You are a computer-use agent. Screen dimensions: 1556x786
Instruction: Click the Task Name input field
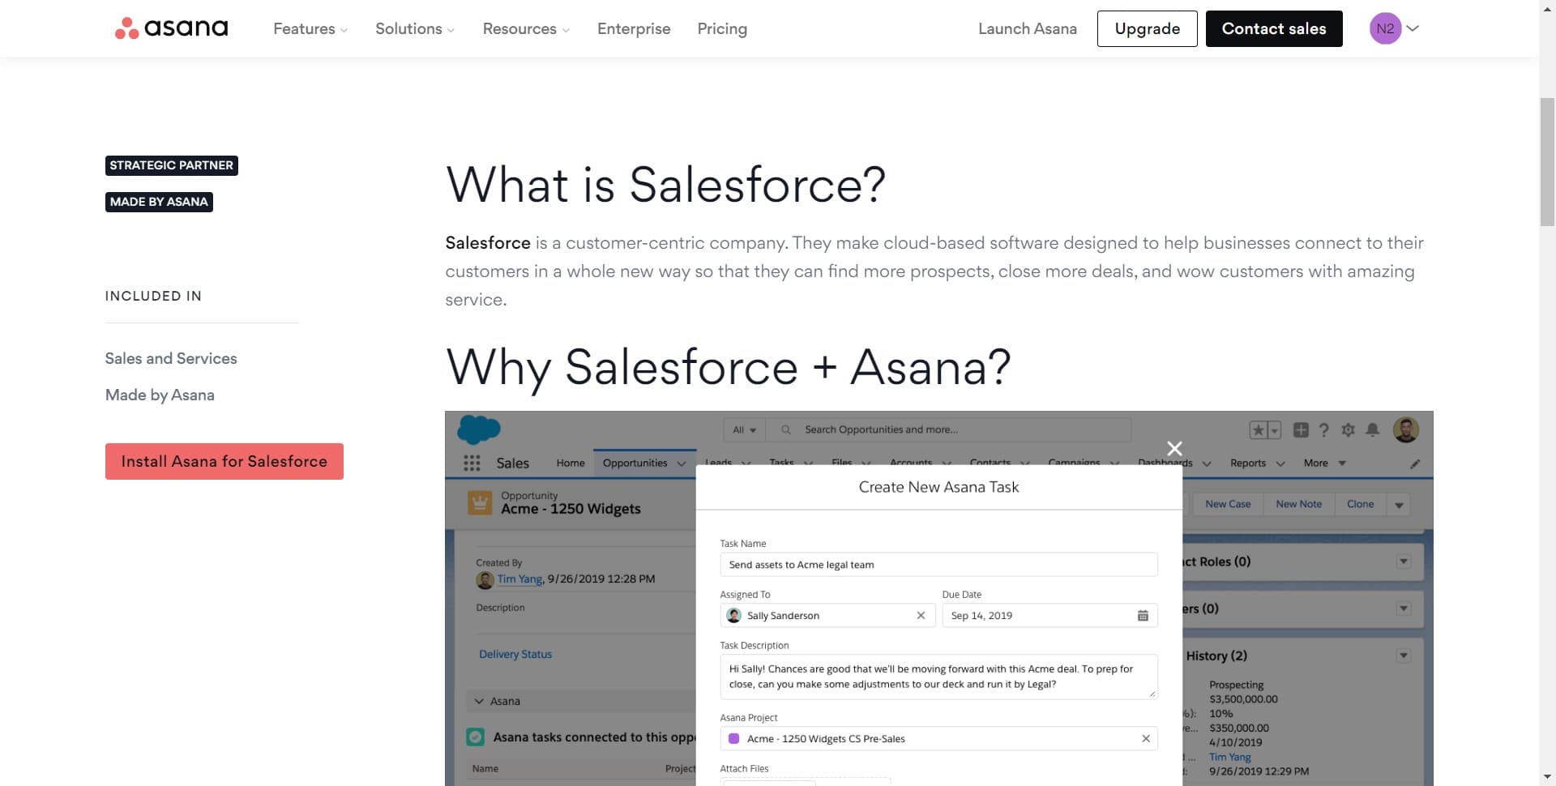938,564
